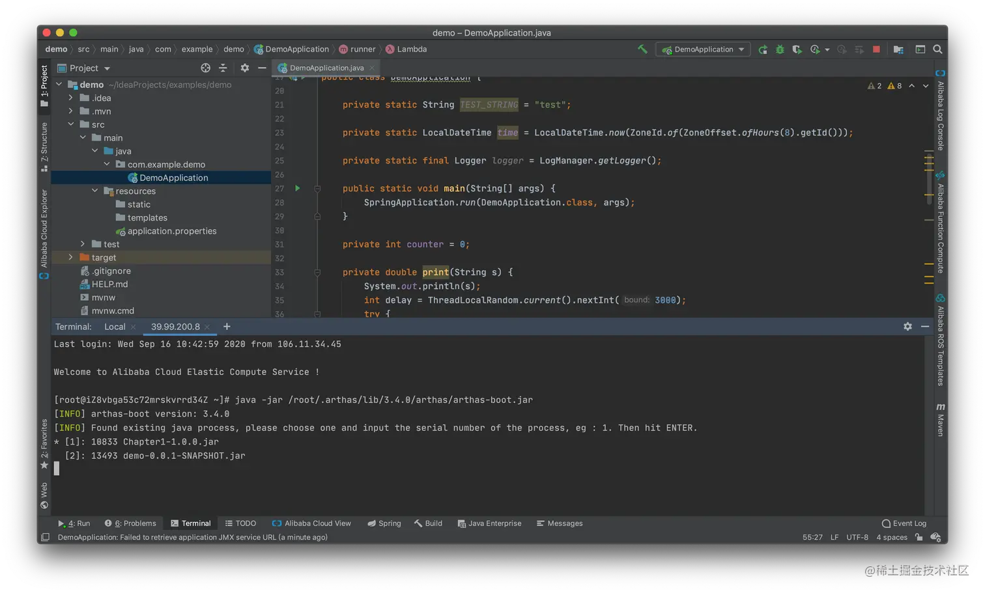This screenshot has width=985, height=593.
Task: Open the Maven side panel
Action: click(941, 419)
